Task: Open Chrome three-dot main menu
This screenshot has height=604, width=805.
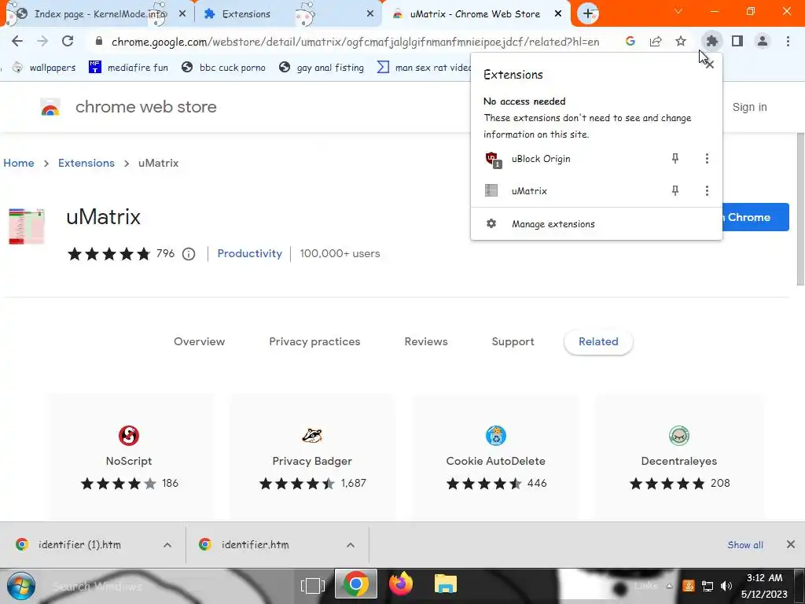Action: pyautogui.click(x=788, y=41)
